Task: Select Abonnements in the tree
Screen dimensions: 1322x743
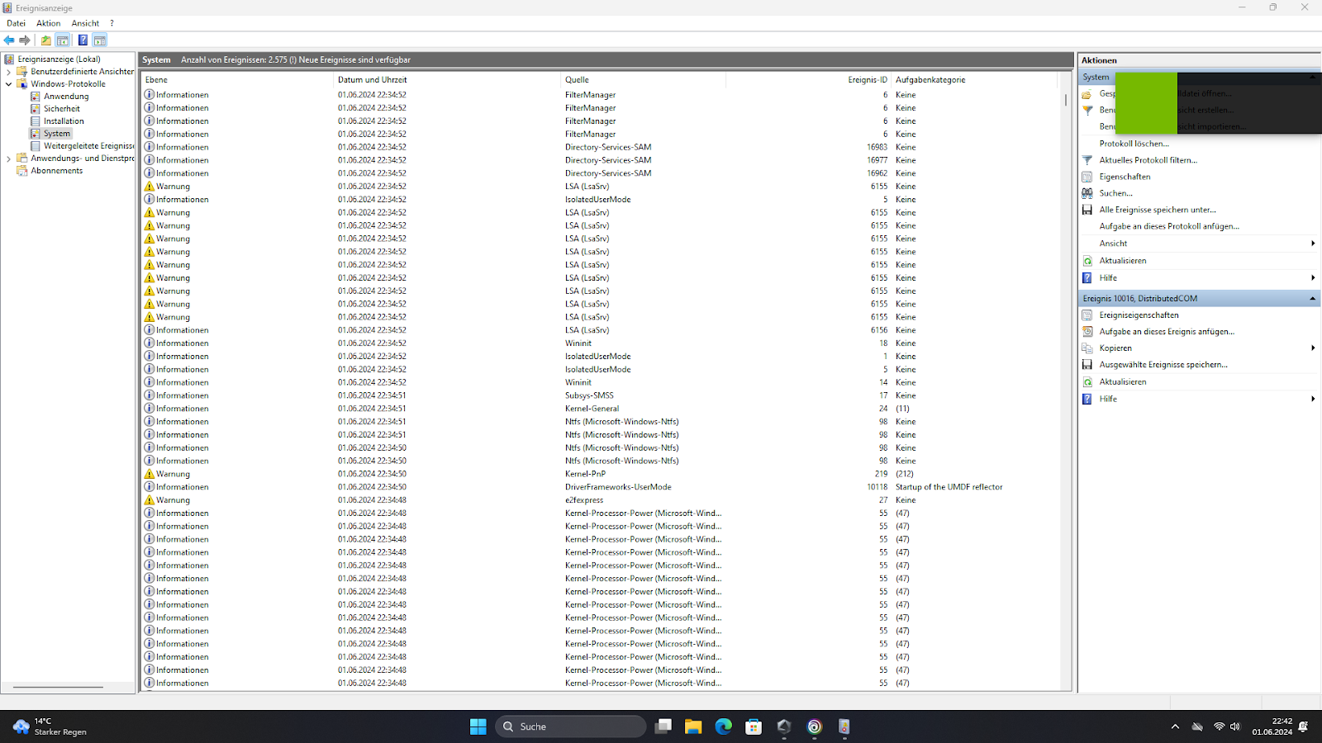Action: [57, 171]
